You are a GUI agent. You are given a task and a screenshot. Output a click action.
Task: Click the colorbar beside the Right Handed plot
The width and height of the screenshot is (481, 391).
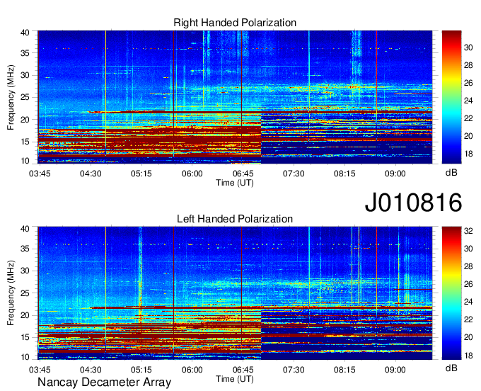point(451,97)
